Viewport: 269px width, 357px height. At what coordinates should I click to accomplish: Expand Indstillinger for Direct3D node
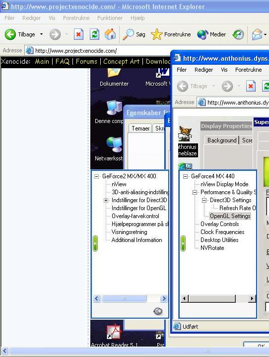106,200
